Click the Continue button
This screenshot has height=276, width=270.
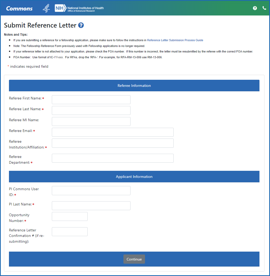point(134,259)
